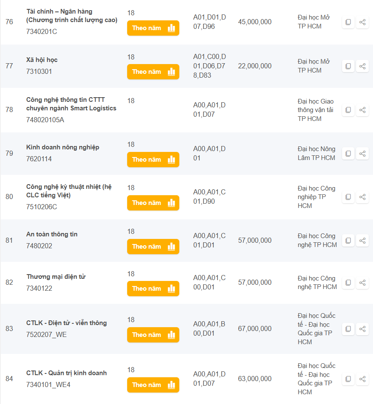The height and width of the screenshot is (404, 373).
Task: Click Theo năm for Kinh doanh nông nghiệp
Action: pyautogui.click(x=153, y=160)
